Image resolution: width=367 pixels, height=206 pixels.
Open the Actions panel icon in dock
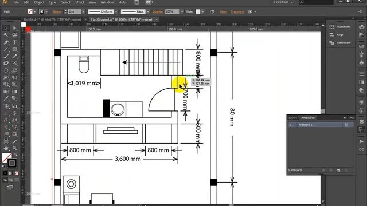tap(362, 141)
